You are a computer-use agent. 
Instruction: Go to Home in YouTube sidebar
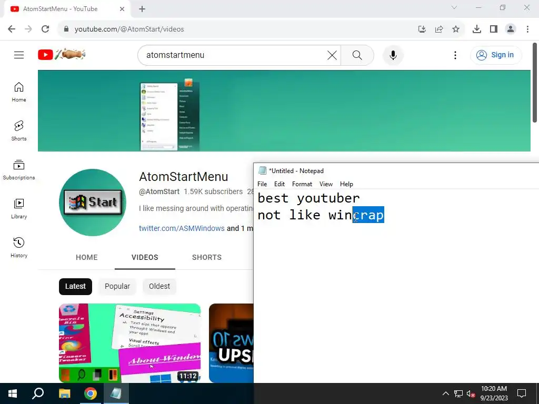19,92
